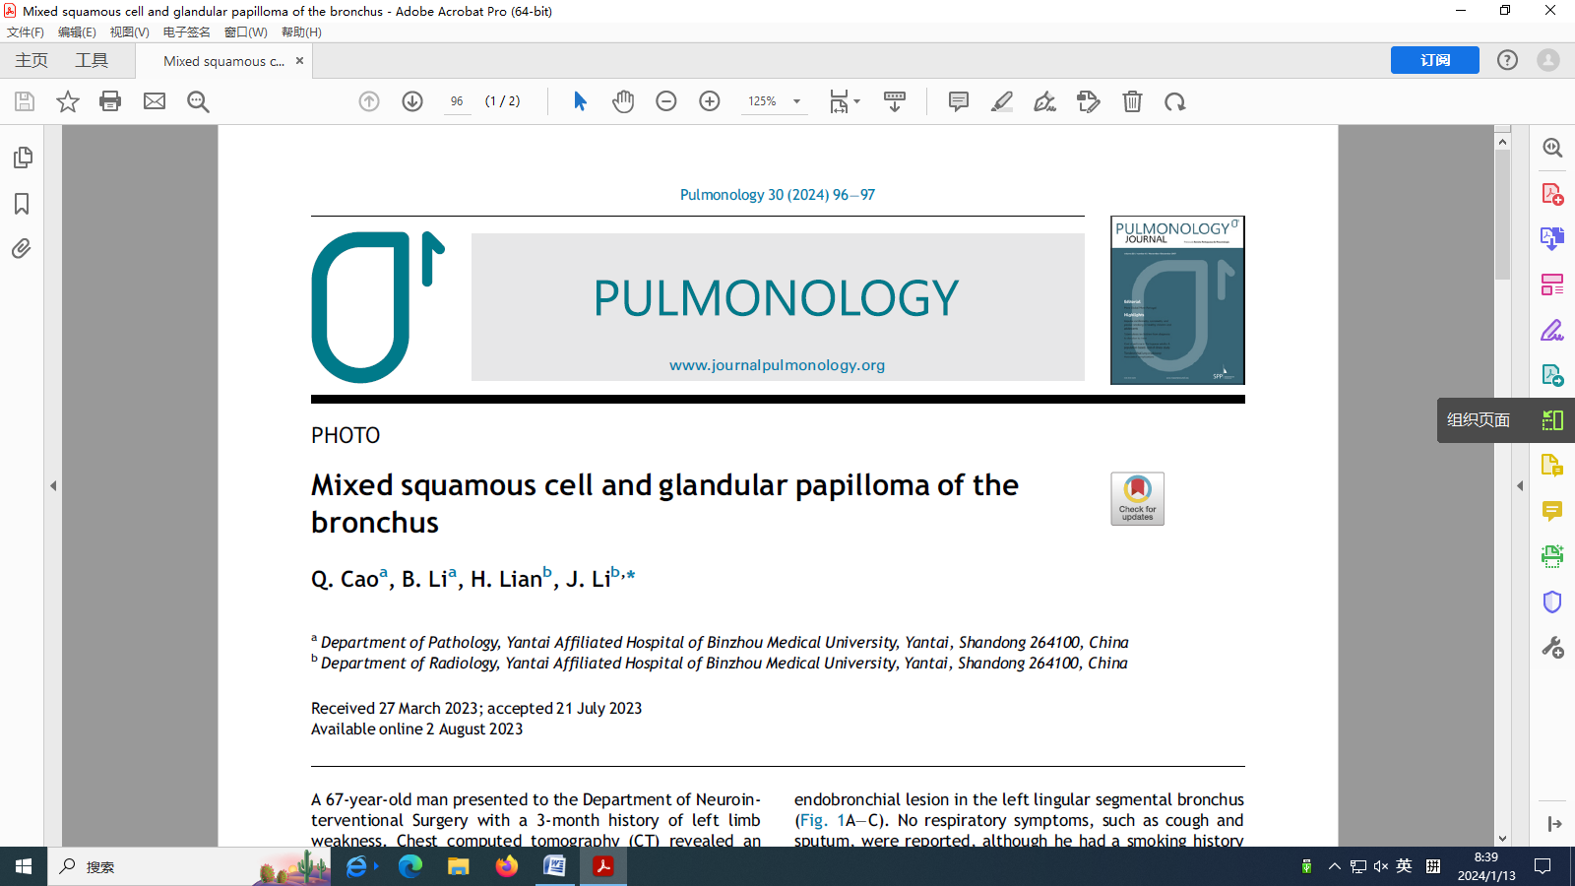Open Create PDF tool
Image resolution: width=1575 pixels, height=886 pixels.
[x=1552, y=194]
